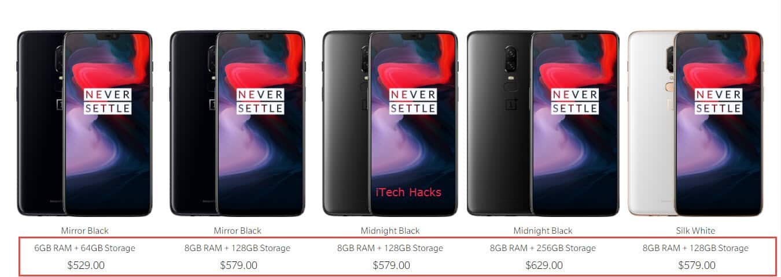
Task: Click the $629.00 price
Action: click(x=544, y=265)
